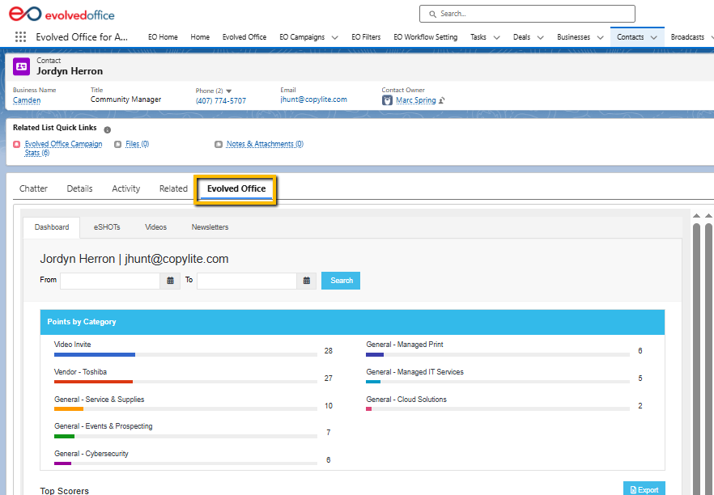
Task: Open the EO Home nav item
Action: point(163,37)
